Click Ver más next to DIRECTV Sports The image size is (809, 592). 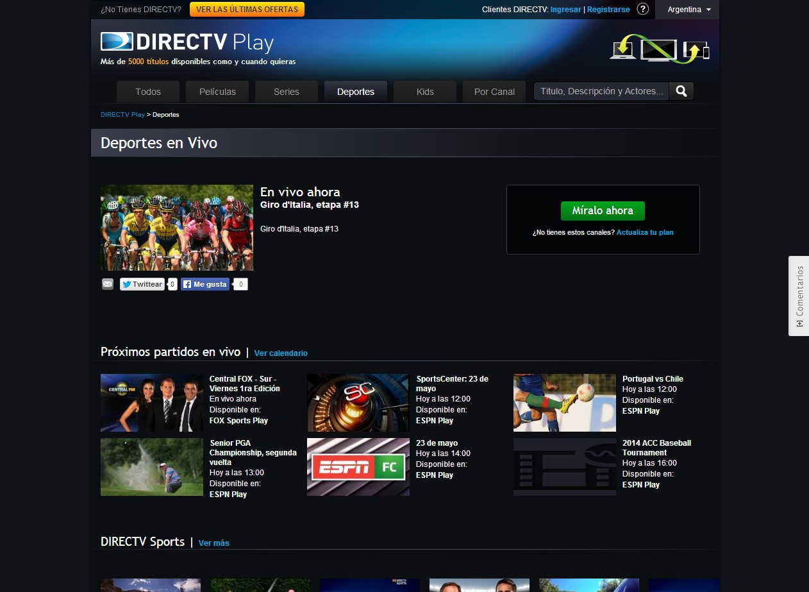pos(213,543)
